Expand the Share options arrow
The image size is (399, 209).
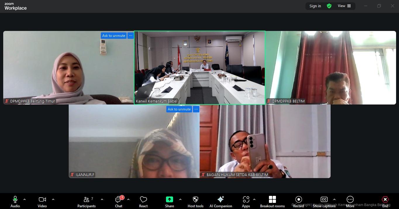click(x=180, y=199)
